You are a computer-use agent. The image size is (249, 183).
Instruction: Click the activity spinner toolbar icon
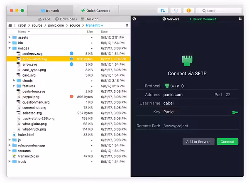click(x=176, y=11)
